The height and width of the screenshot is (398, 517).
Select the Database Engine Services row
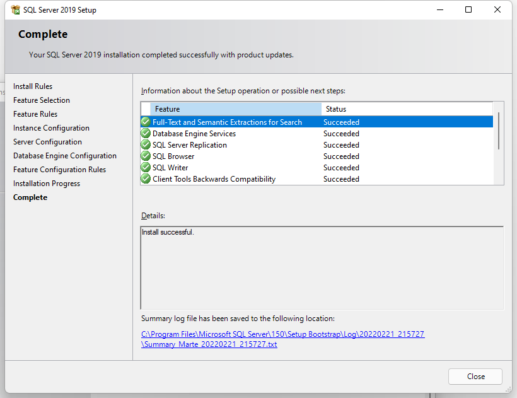click(x=317, y=134)
